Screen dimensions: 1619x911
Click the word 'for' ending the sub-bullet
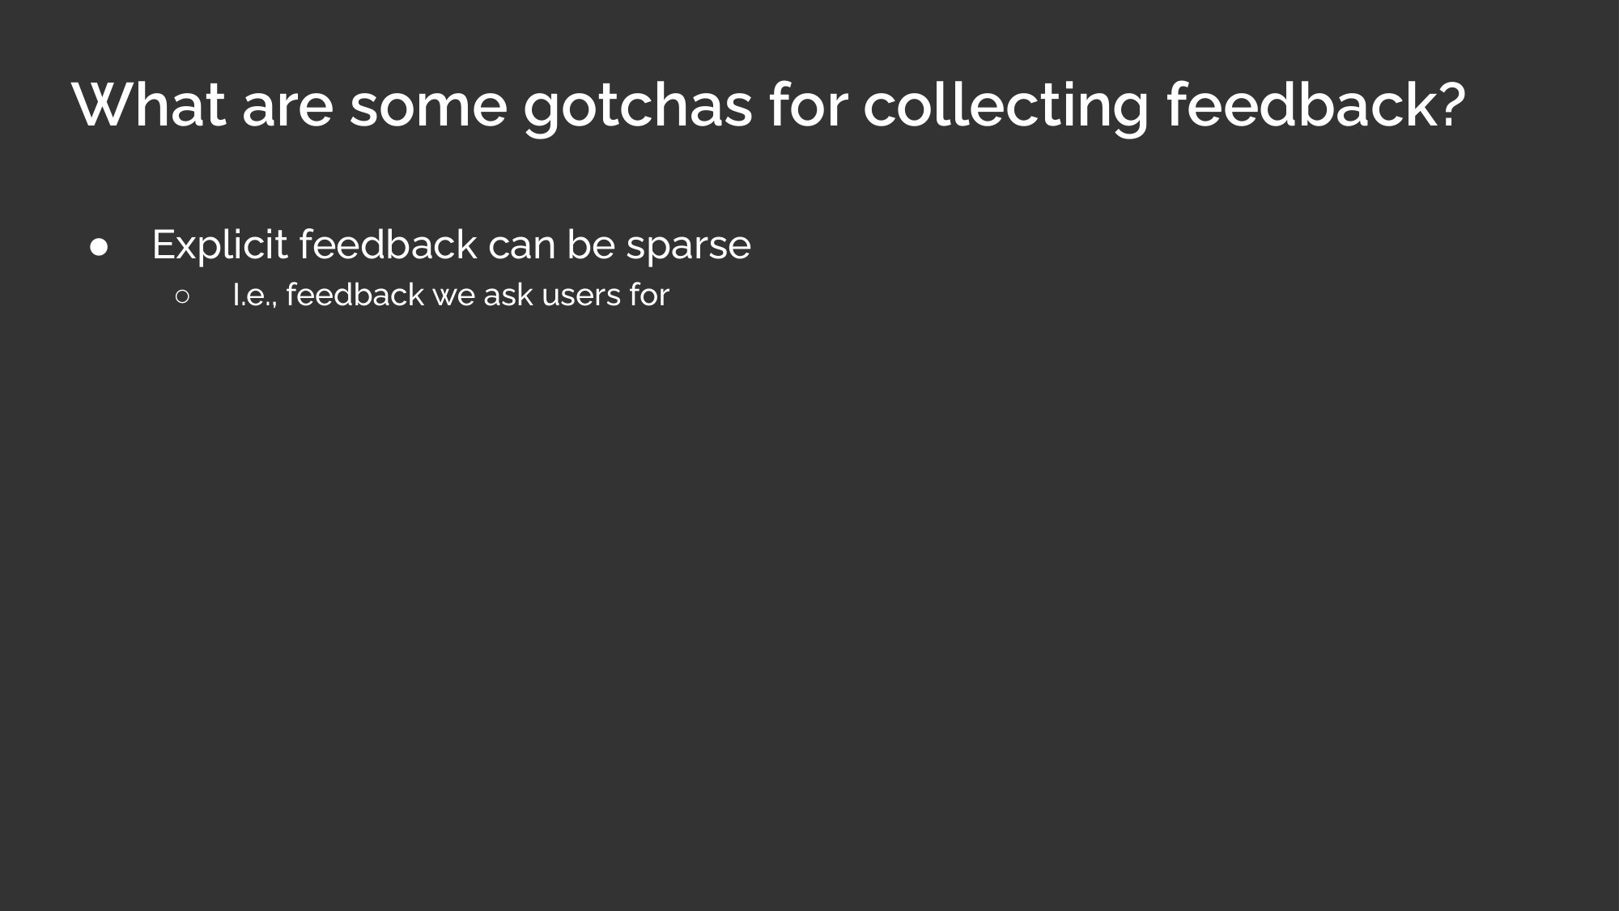tap(649, 296)
